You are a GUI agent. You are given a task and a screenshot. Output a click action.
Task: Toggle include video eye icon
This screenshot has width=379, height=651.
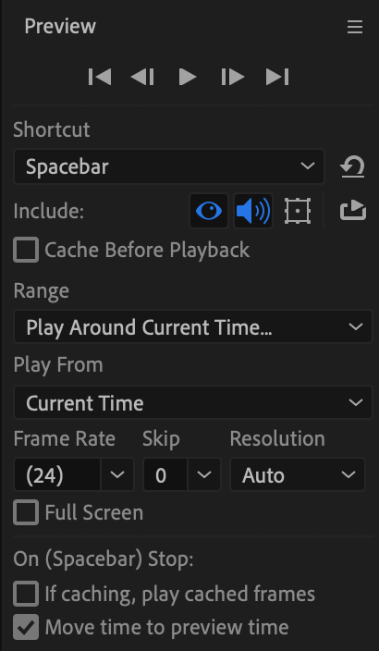(x=209, y=211)
